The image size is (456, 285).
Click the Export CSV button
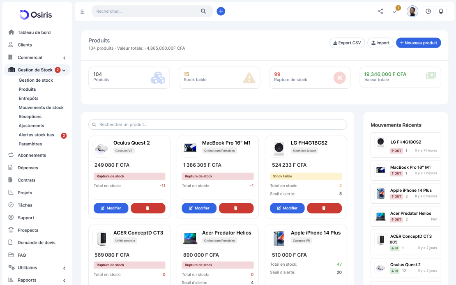click(347, 43)
